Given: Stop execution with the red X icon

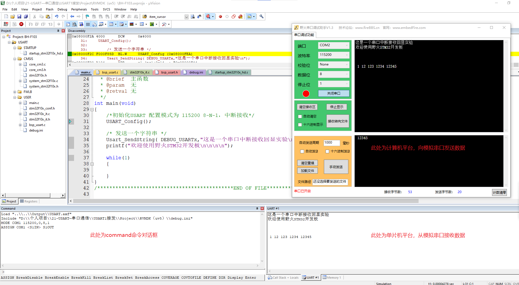Looking at the screenshot, I should click(21, 24).
